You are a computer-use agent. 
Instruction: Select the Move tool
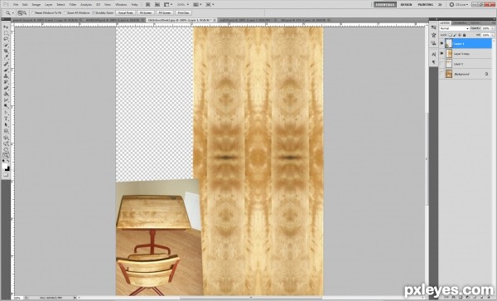click(6, 27)
